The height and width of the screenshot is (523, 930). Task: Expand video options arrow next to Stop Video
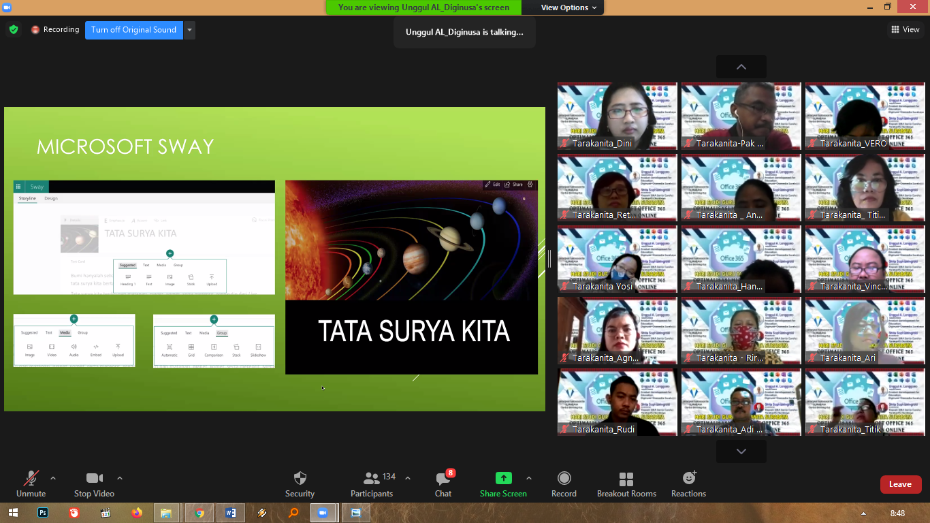[x=120, y=478]
